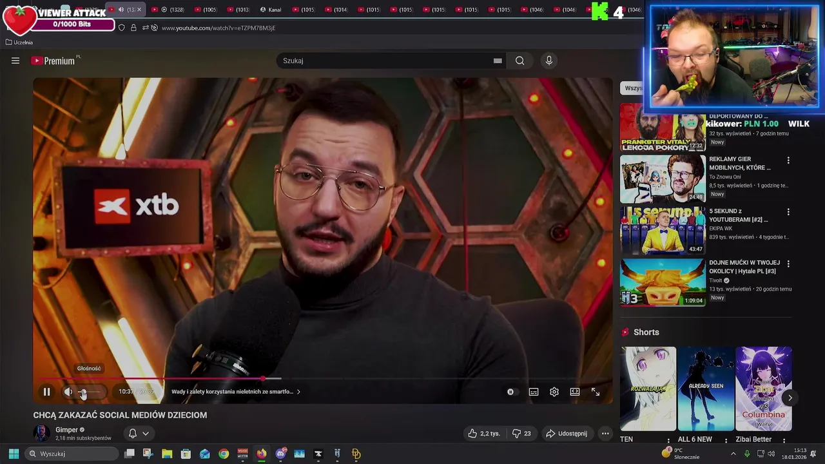This screenshot has width=825, height=464.
Task: Adjust the volume slider handle
Action: point(82,392)
